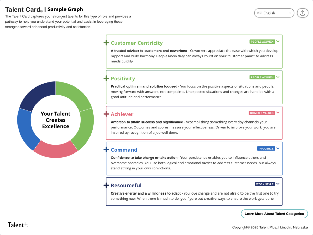This screenshot has height=235, width=313.
Task: Click the translation icon in the language selector
Action: 260,13
